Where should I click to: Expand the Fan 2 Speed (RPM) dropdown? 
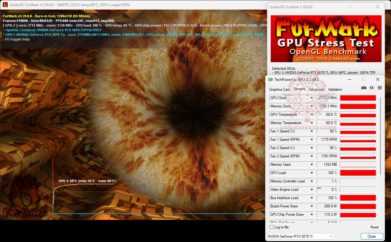point(312,156)
